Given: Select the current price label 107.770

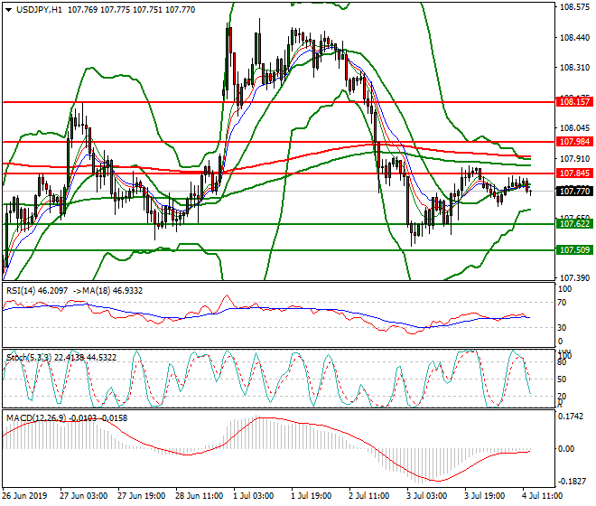Looking at the screenshot, I should pos(574,191).
